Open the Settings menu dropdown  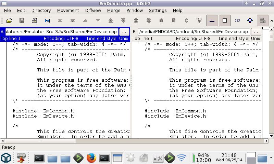[x=158, y=11]
